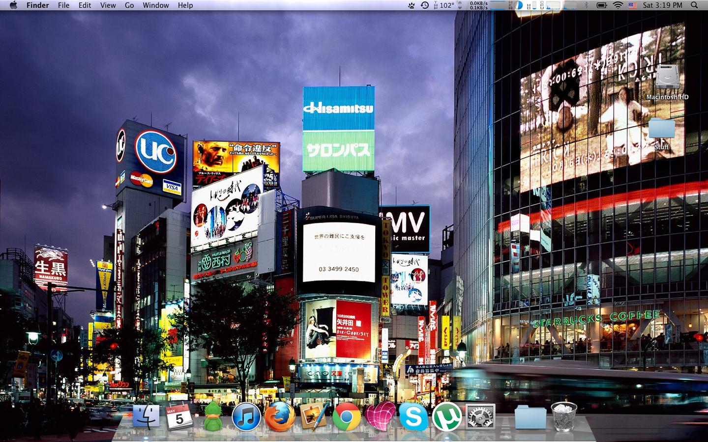Launch Google Chrome from the dock
708x442 pixels.
click(x=347, y=417)
